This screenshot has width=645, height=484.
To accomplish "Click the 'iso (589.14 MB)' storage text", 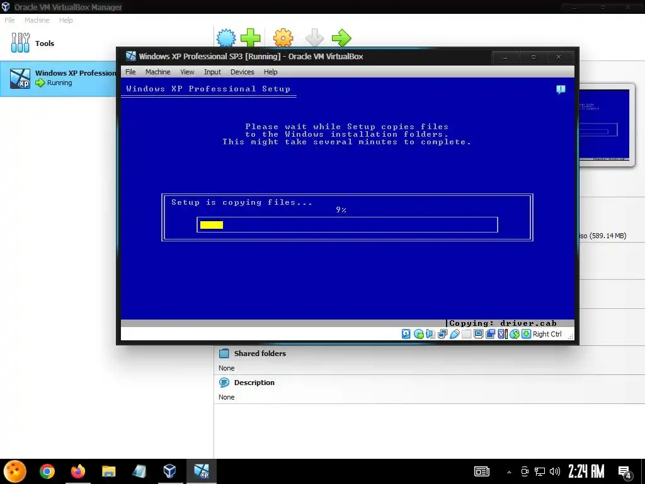I will point(603,236).
